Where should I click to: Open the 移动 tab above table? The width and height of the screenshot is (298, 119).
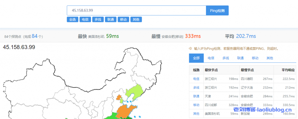pos(255,58)
